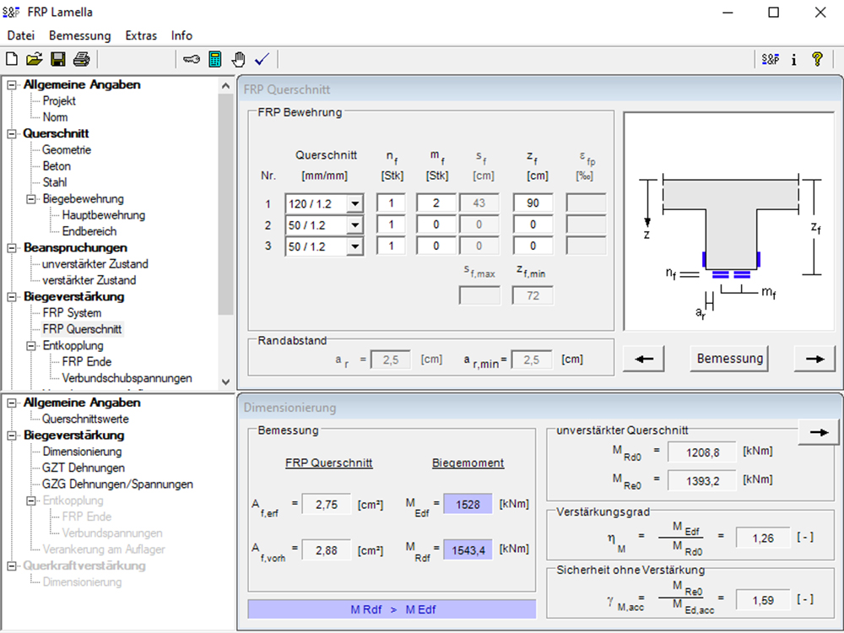This screenshot has height=633, width=844.
Task: Open help with the yellow question mark
Action: pos(817,59)
